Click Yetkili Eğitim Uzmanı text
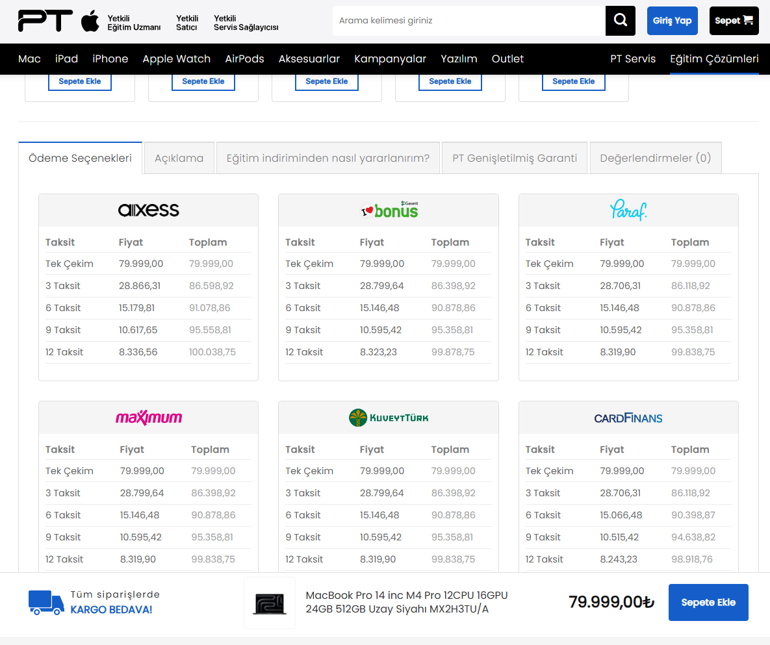This screenshot has height=645, width=770. pyautogui.click(x=134, y=23)
